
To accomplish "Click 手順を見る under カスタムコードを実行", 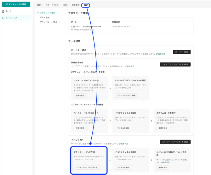I will coord(163,128).
